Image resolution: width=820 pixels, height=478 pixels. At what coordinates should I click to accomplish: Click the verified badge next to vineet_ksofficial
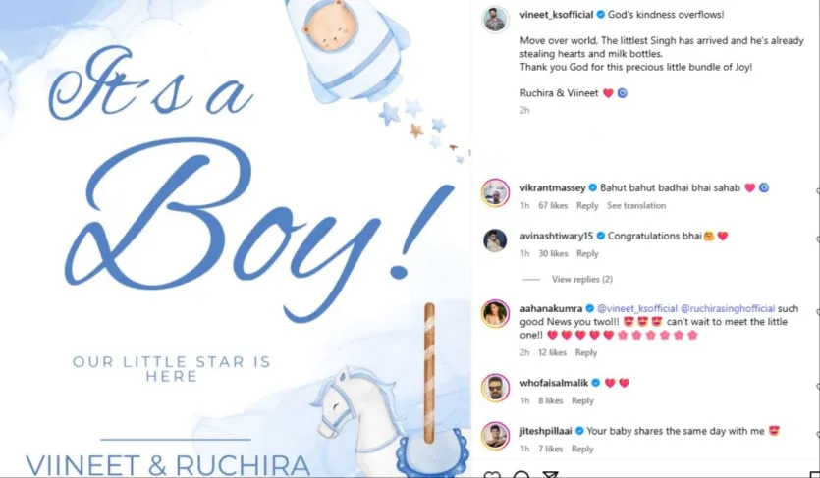pos(601,15)
